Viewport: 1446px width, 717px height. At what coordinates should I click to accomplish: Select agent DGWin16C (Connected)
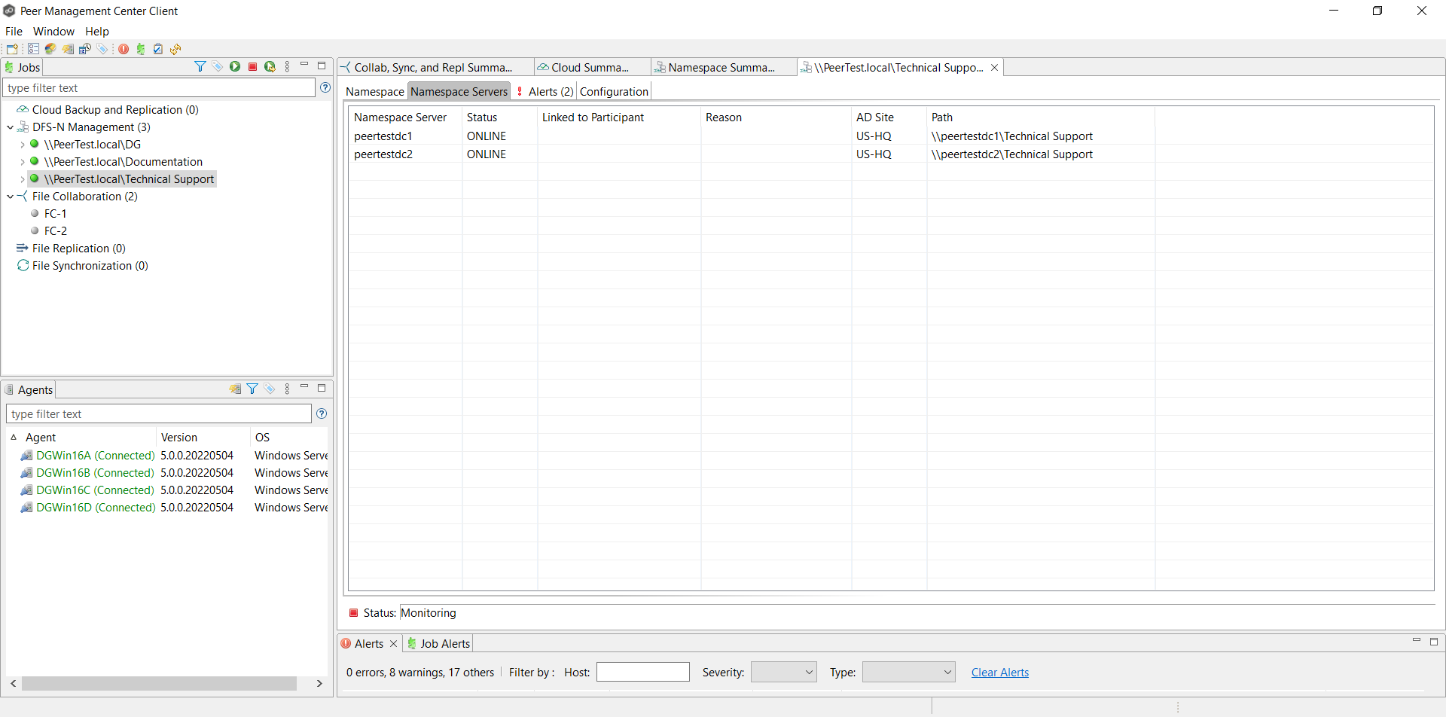[x=96, y=490]
